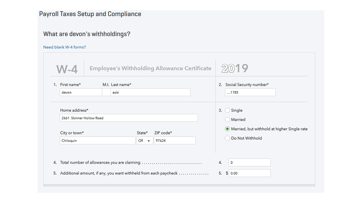
Task: Click 'Employee's Withholding Allowance Certificate' title
Action: coord(150,68)
